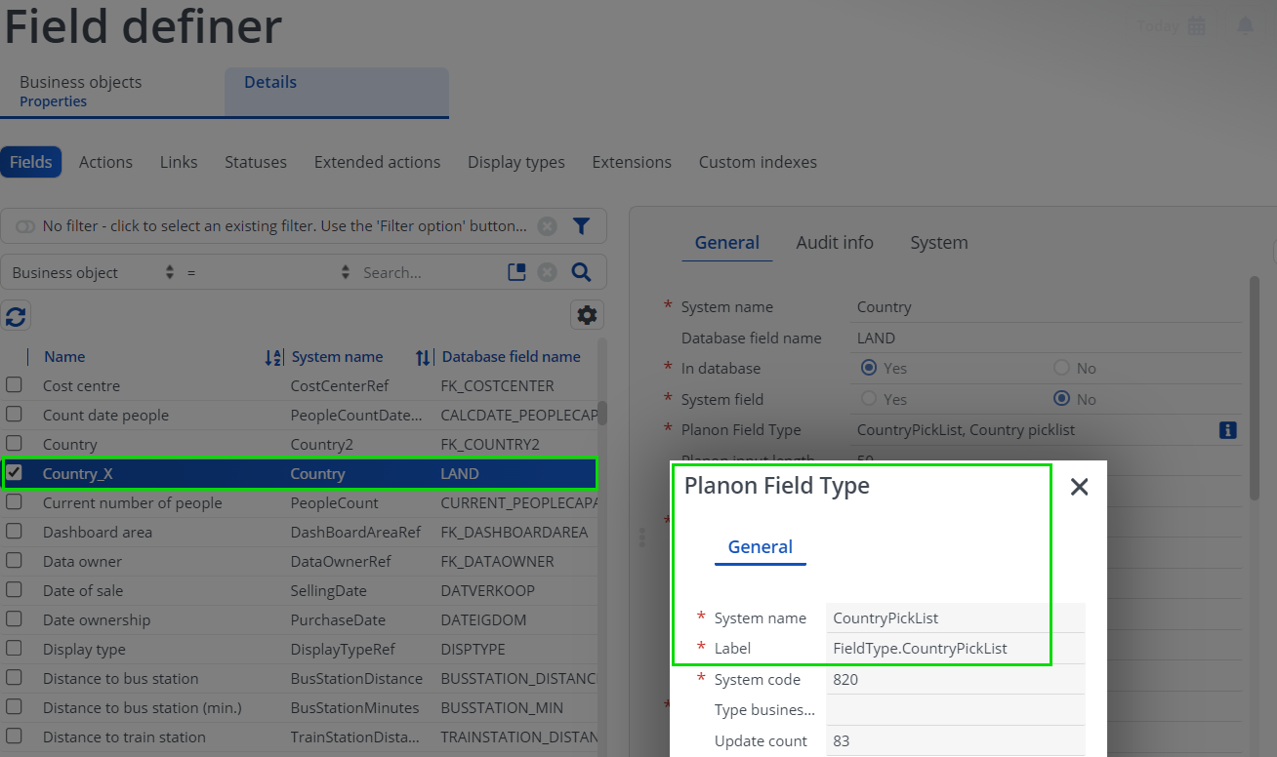Click the info icon beside Planon Field Type
The width and height of the screenshot is (1277, 757).
pos(1228,430)
